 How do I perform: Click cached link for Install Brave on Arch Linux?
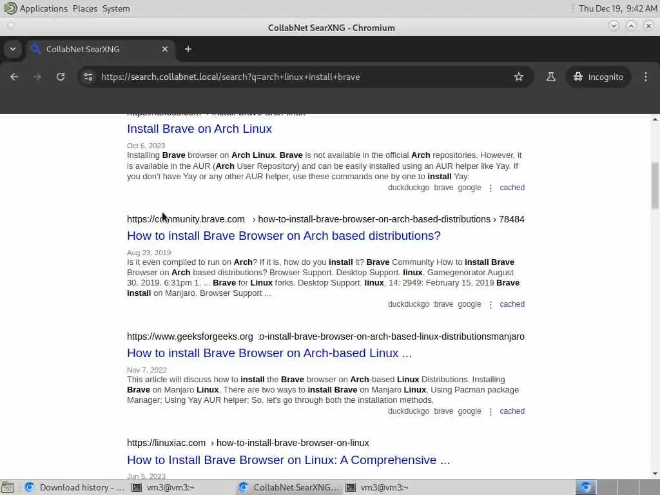point(512,188)
